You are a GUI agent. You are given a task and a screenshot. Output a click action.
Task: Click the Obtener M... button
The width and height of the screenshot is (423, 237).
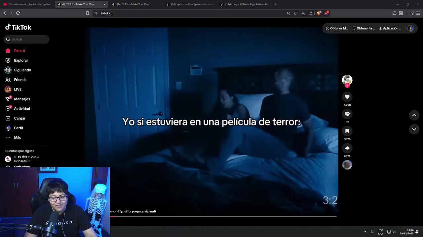337,28
